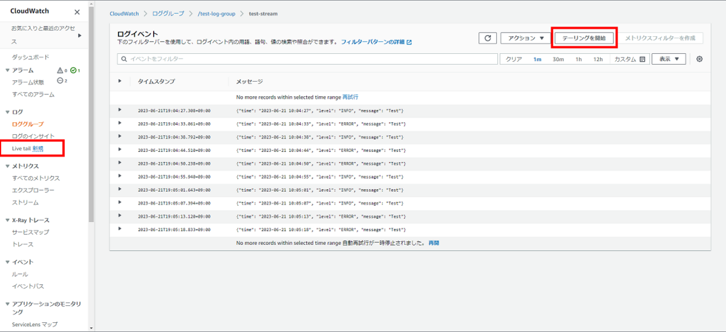Open ダッシュボード in sidebar
726x332 pixels.
point(31,57)
